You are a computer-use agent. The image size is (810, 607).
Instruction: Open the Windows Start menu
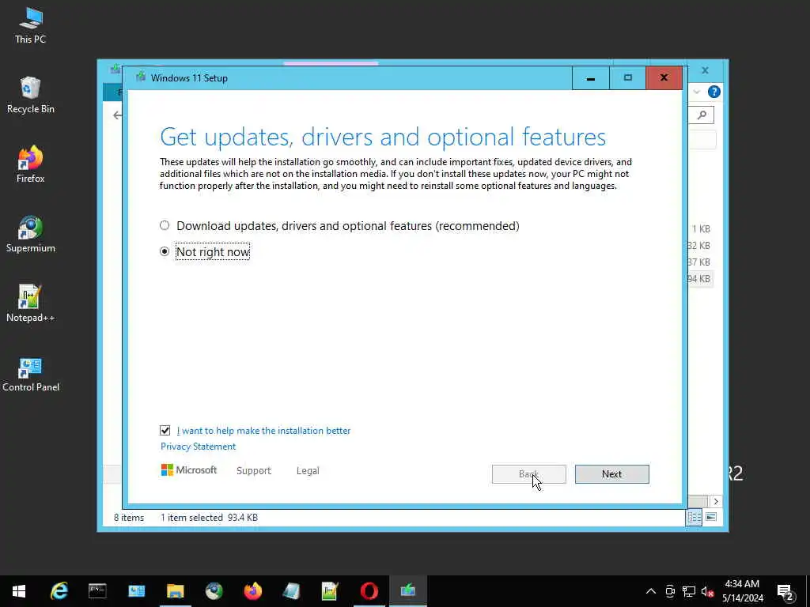pyautogui.click(x=19, y=591)
